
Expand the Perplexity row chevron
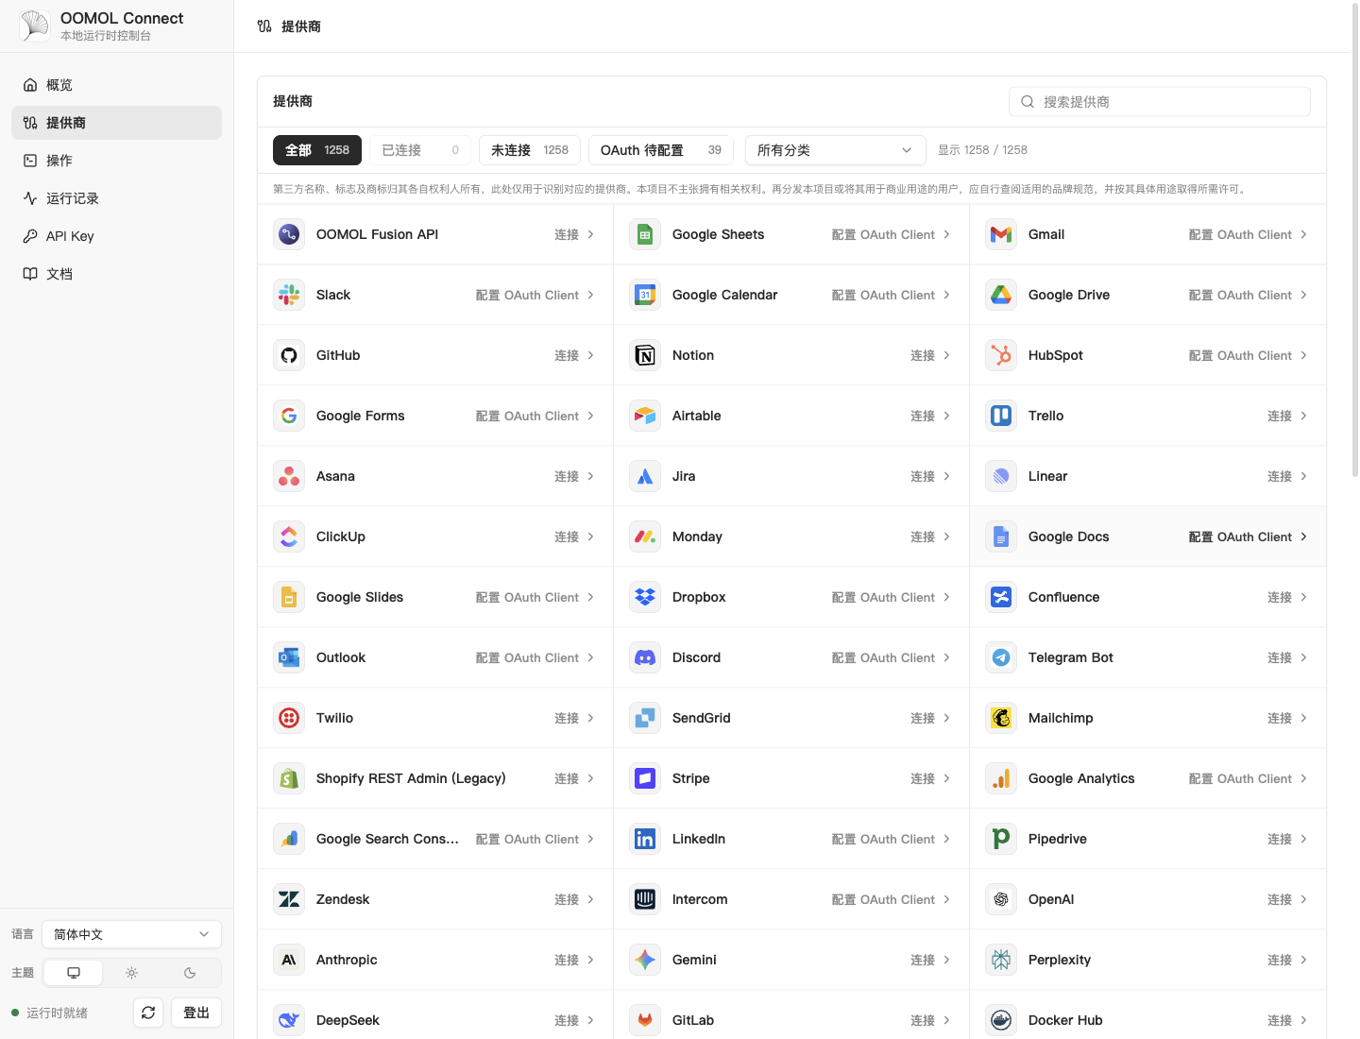pyautogui.click(x=1304, y=960)
